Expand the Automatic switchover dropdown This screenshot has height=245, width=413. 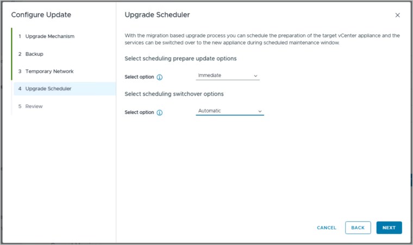coord(230,111)
